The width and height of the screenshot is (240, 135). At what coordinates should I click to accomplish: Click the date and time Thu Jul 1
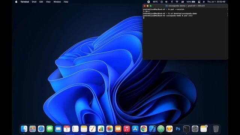tap(216, 2)
